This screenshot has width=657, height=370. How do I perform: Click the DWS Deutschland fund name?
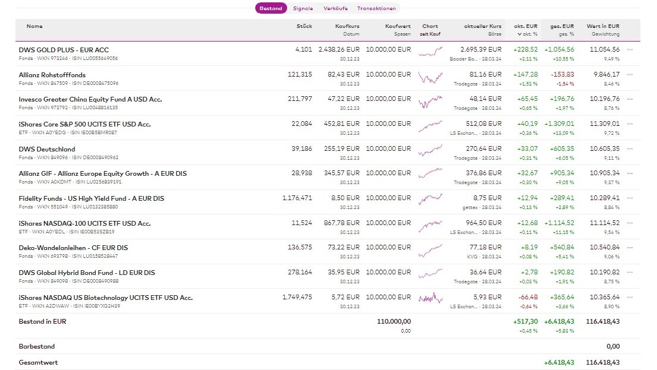47,149
